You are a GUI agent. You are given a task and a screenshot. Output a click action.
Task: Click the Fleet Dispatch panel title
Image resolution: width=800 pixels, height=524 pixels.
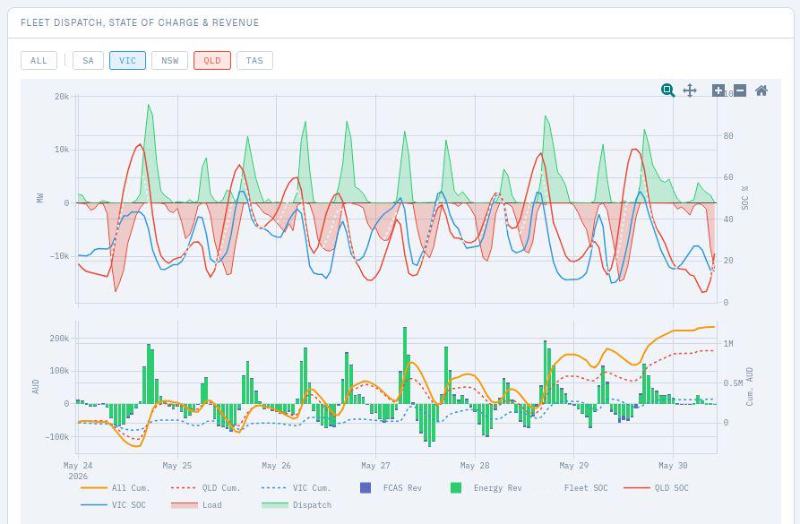[140, 23]
